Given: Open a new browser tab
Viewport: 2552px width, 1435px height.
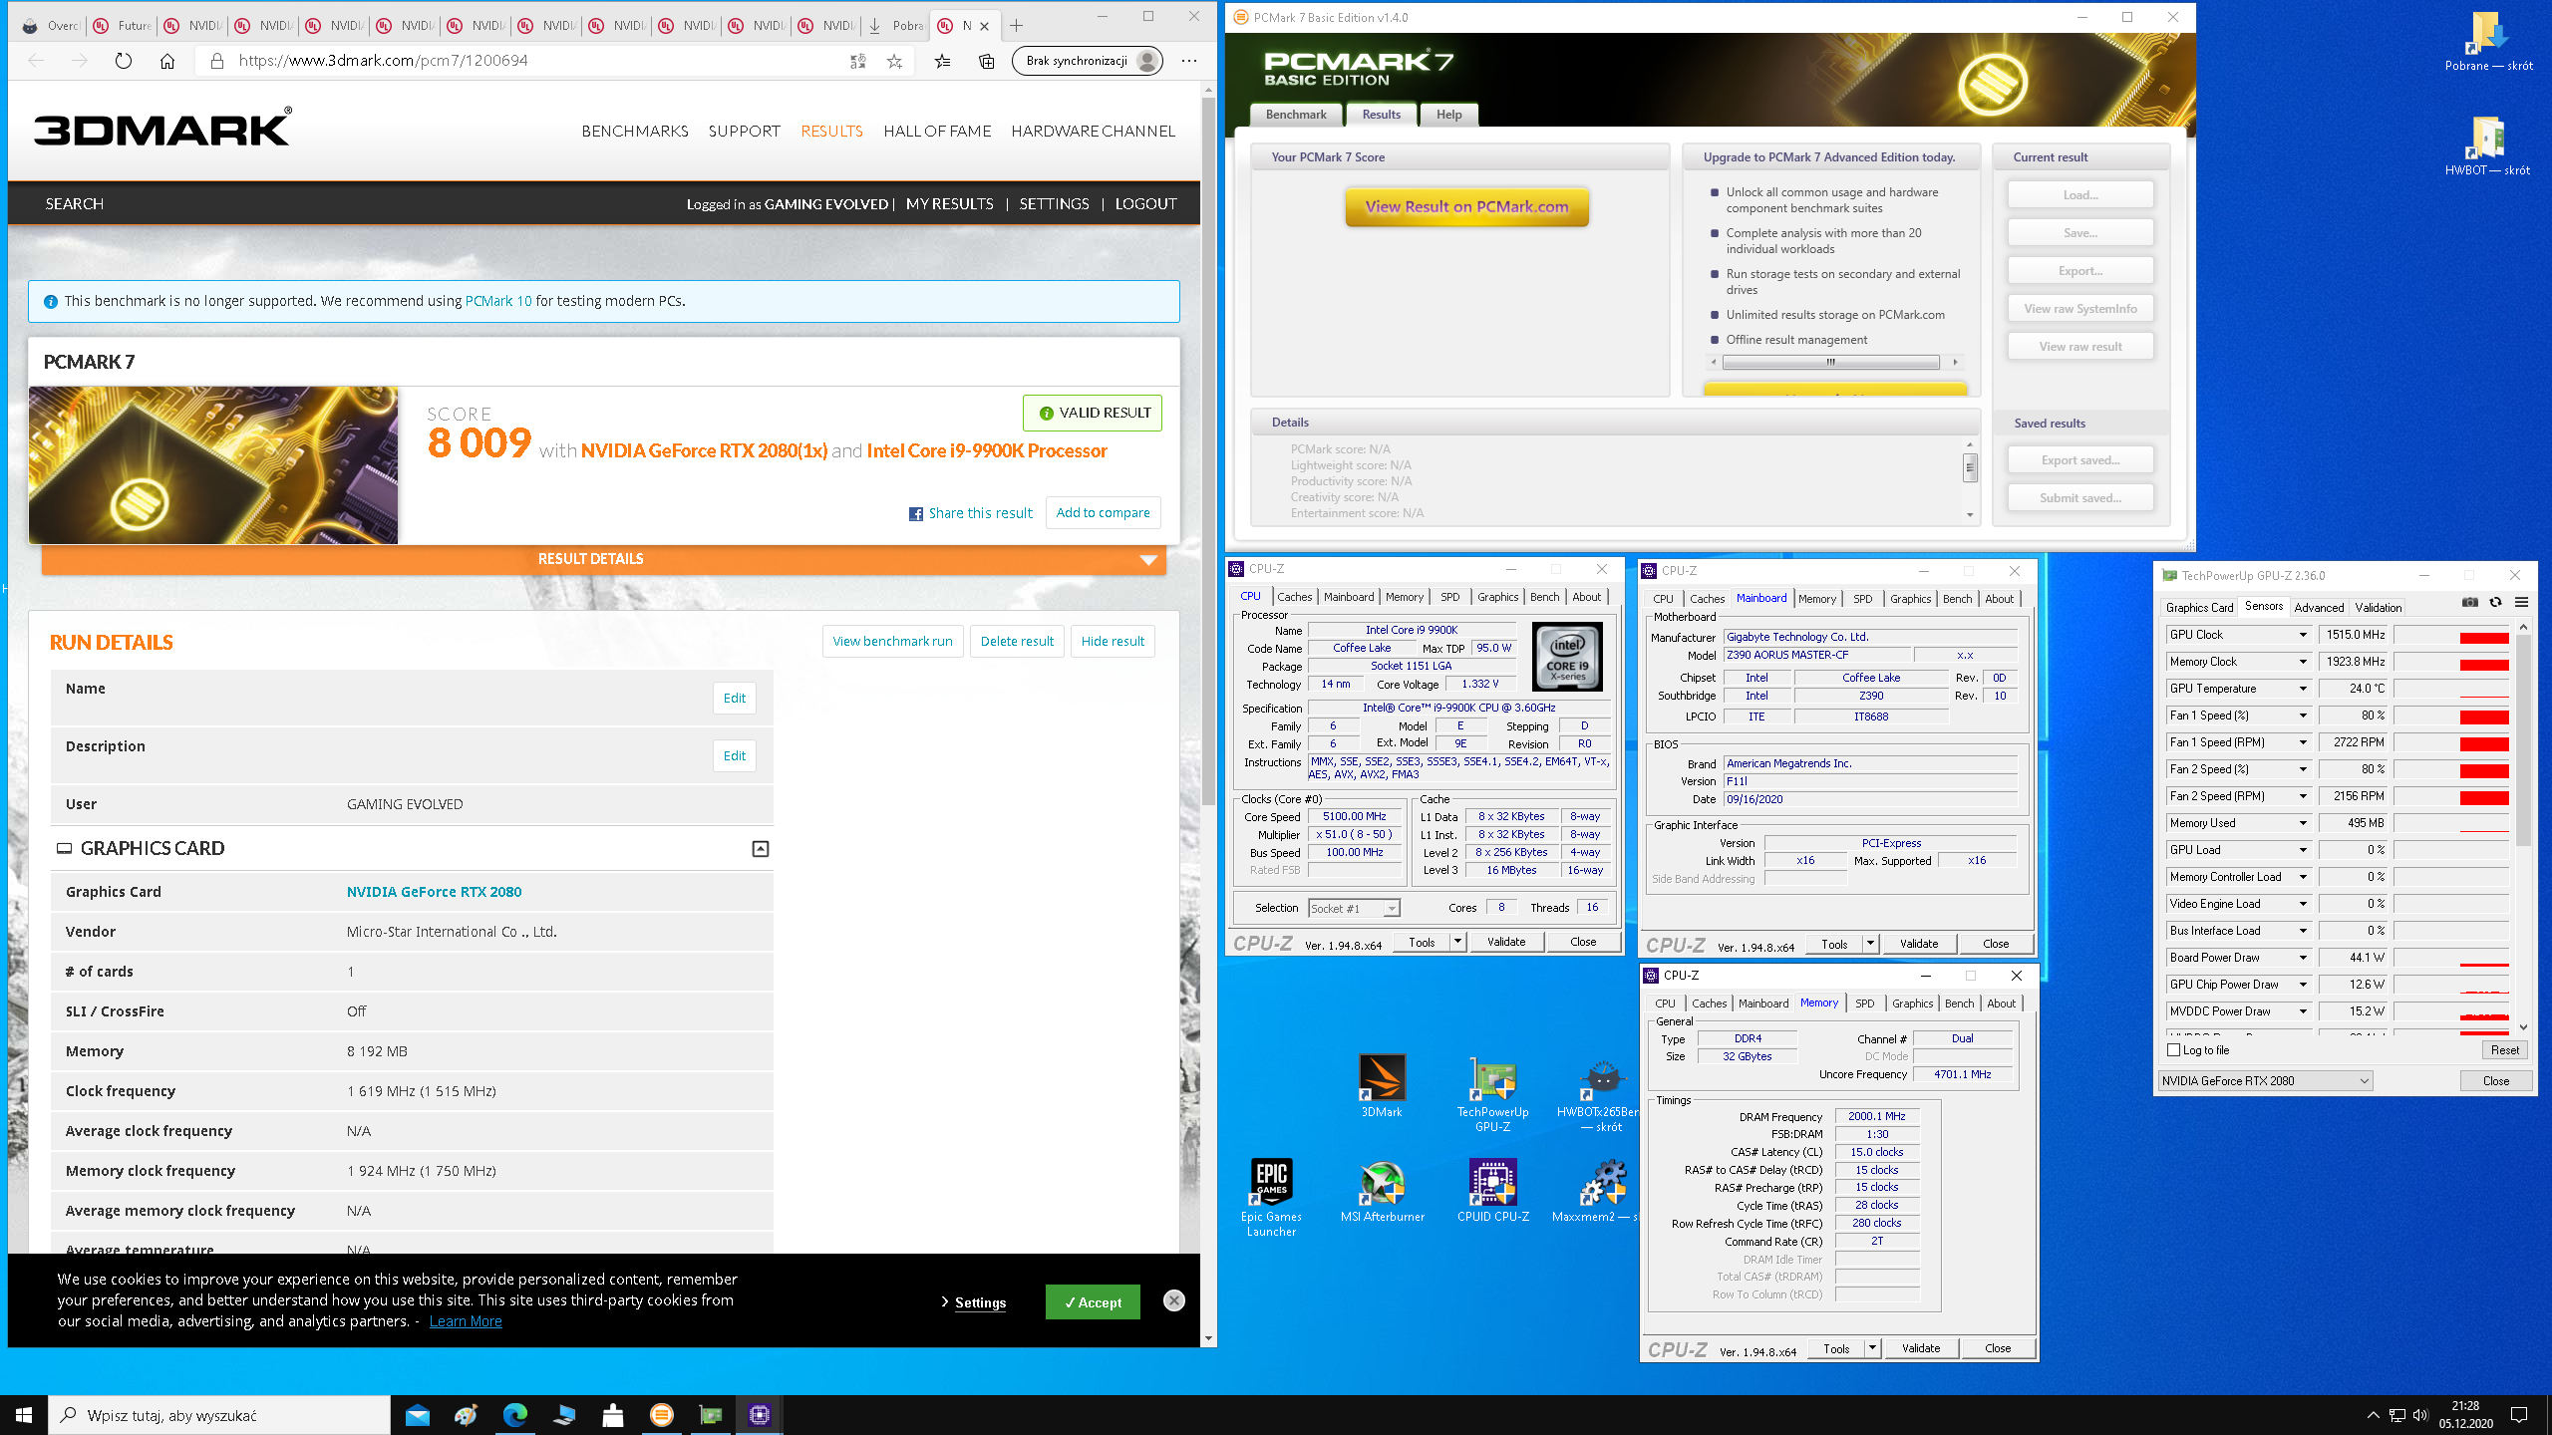Looking at the screenshot, I should click(1016, 26).
